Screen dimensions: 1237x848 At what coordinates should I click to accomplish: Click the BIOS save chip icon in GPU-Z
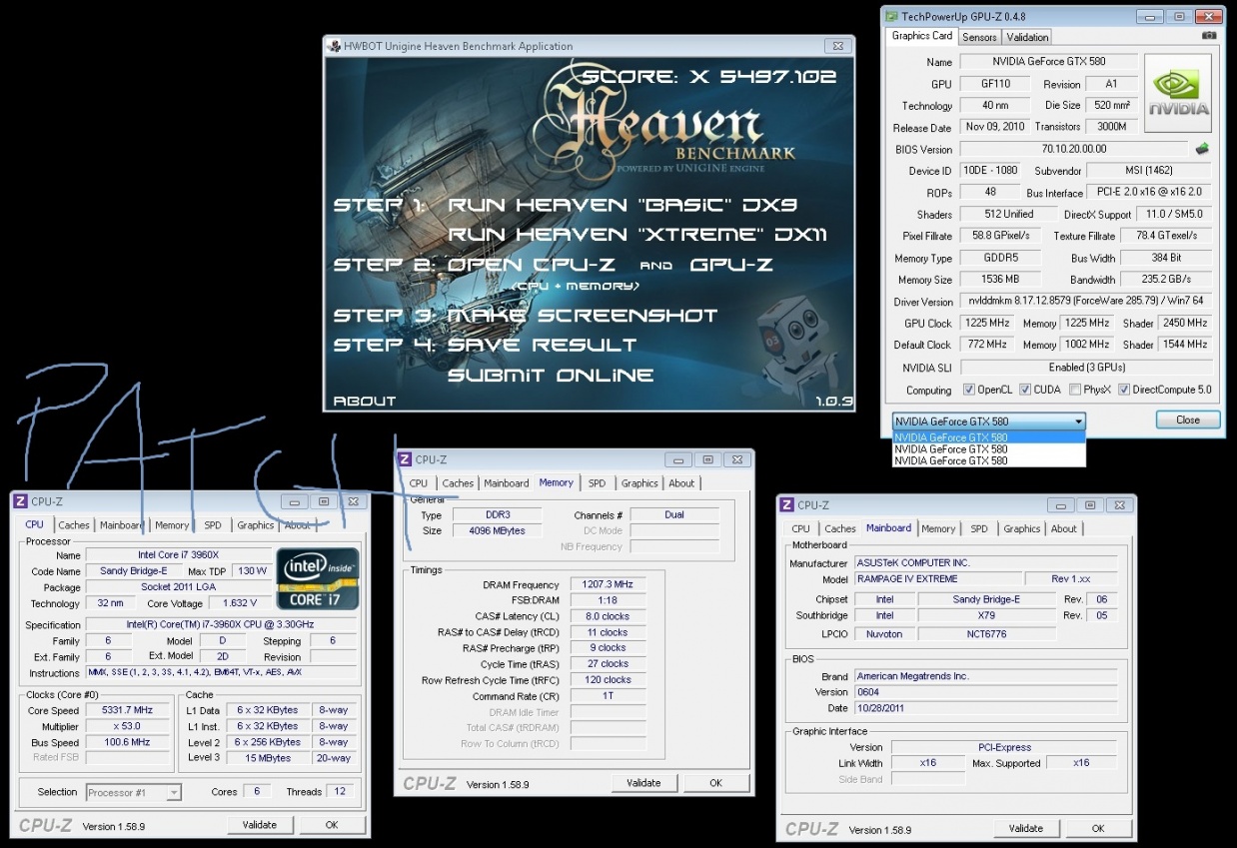(1202, 149)
